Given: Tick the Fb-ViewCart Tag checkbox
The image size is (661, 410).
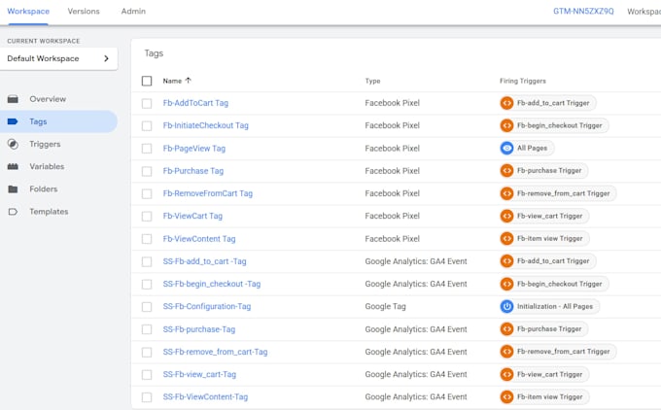Looking at the screenshot, I should (x=147, y=216).
